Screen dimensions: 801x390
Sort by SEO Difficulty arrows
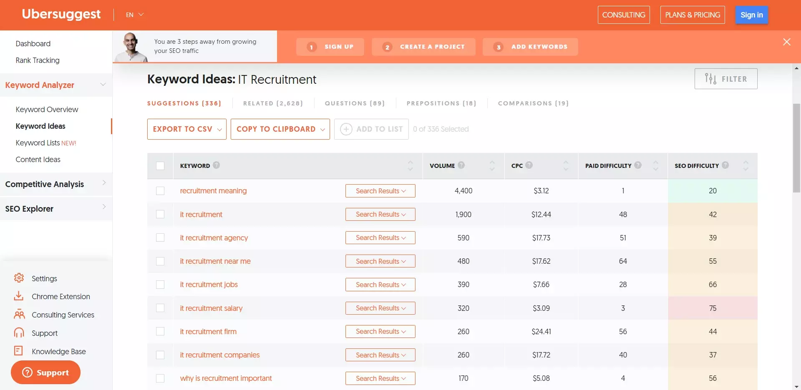pos(746,166)
